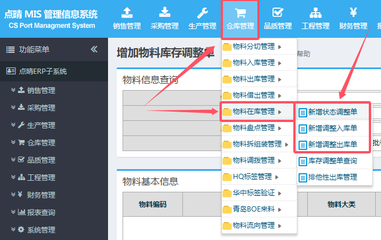This screenshot has width=381, height=240.
Task: Click the 销售管理 upload icon in top bar
Action: point(127,13)
